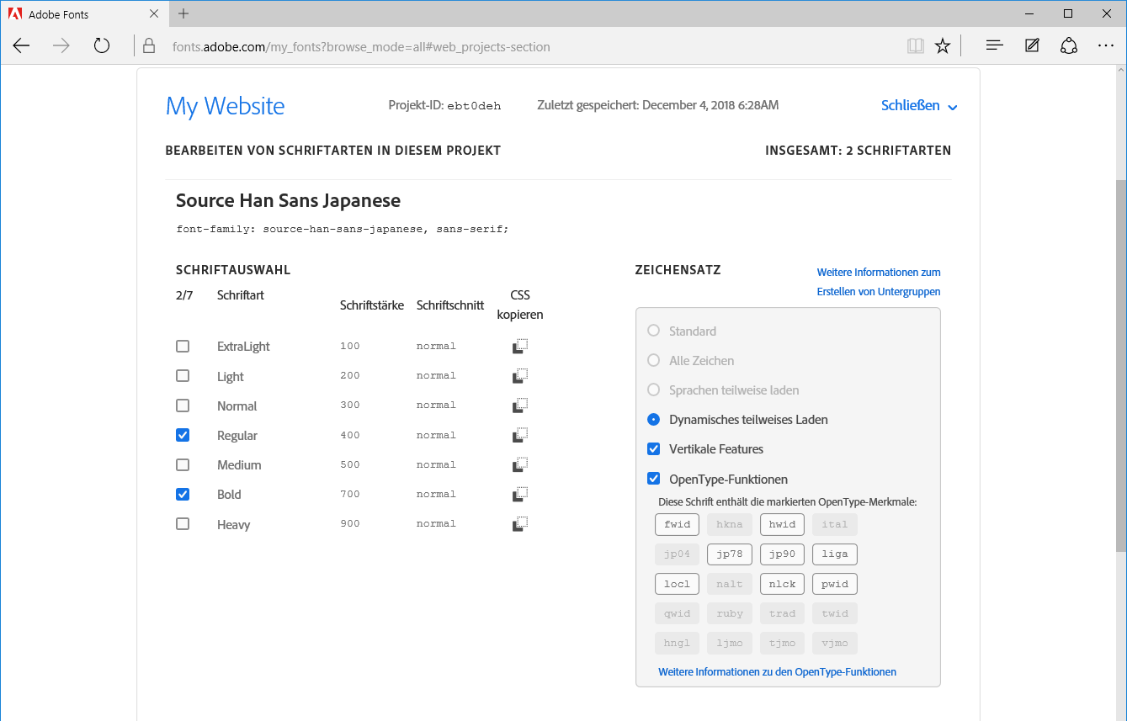Toggle the liga OpenType feature

point(835,554)
